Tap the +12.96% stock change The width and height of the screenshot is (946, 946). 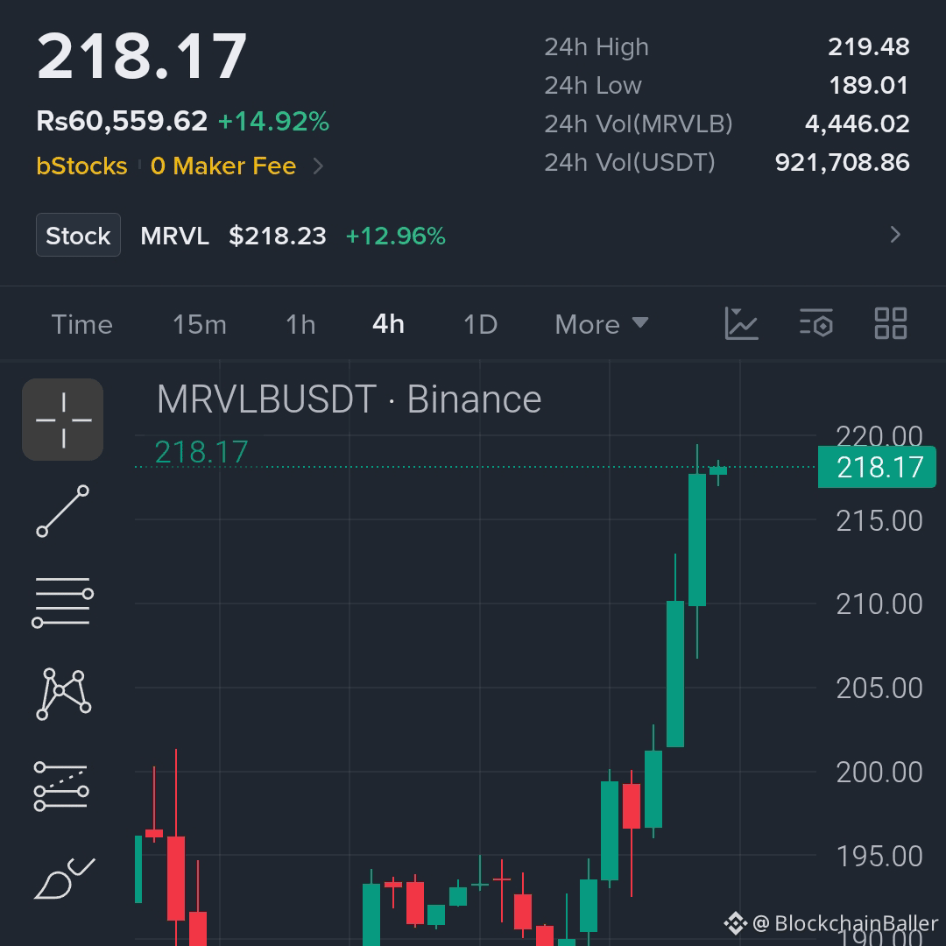point(395,236)
